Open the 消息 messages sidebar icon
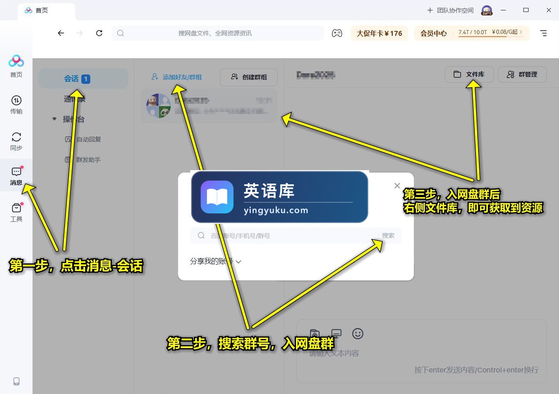Viewport: 559px width, 394px height. [16, 176]
